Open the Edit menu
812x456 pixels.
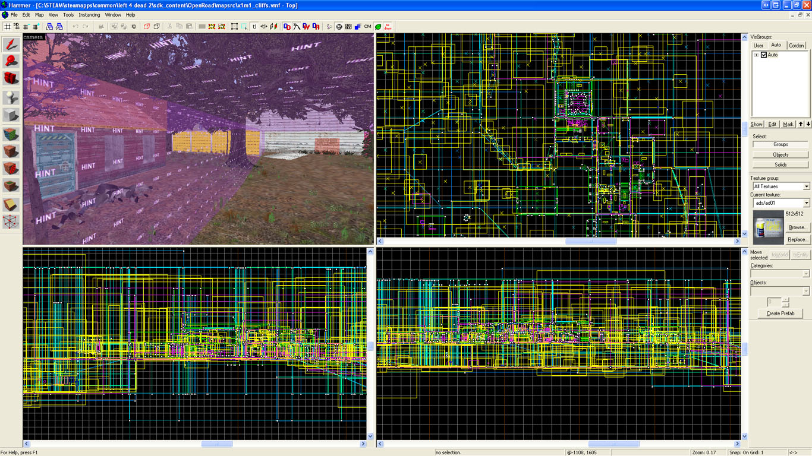click(26, 15)
